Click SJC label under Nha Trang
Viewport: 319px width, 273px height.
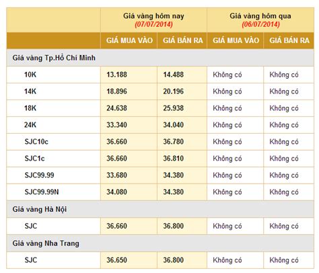31,260
